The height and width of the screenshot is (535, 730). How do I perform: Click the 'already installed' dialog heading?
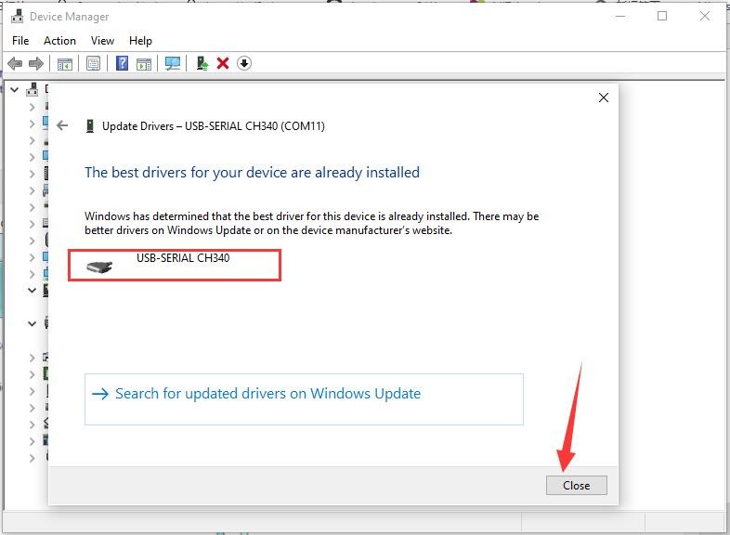coord(252,173)
